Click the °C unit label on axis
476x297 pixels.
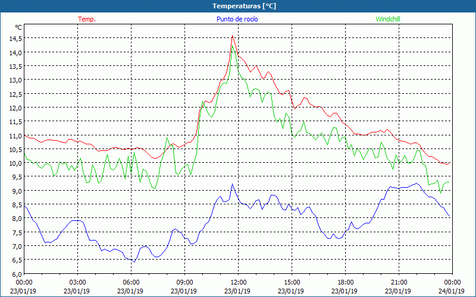click(18, 27)
